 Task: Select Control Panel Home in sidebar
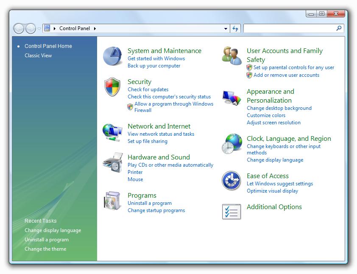pyautogui.click(x=48, y=46)
